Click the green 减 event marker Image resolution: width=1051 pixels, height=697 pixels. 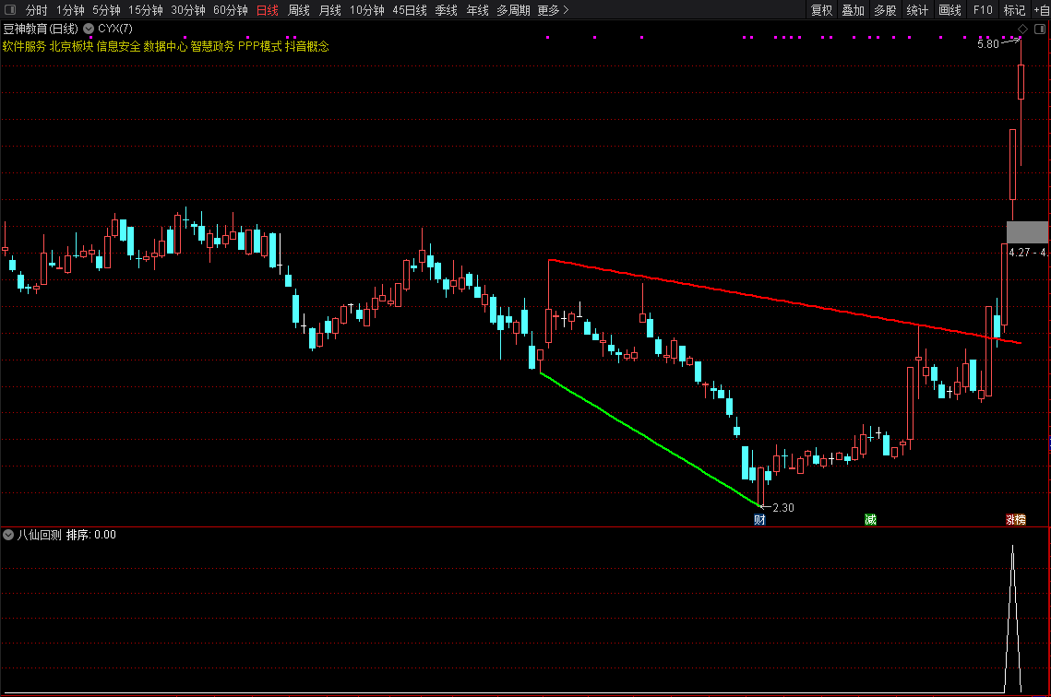coord(869,519)
